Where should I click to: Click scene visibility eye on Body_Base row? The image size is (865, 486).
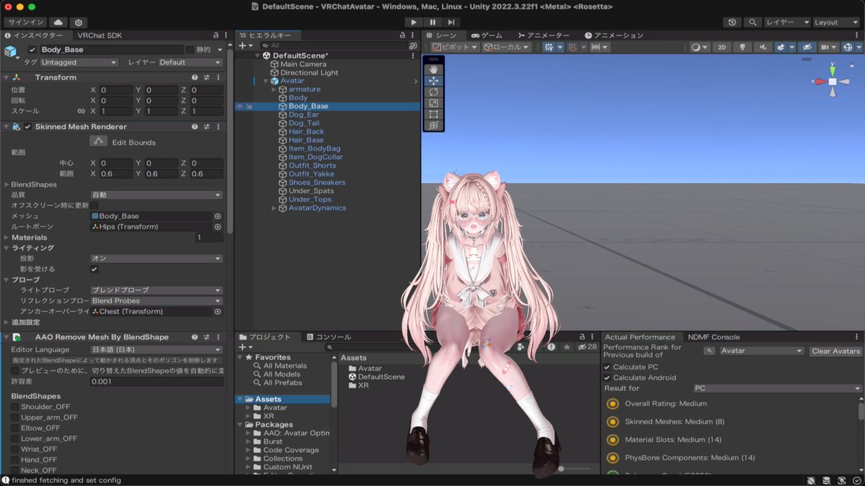tap(239, 106)
